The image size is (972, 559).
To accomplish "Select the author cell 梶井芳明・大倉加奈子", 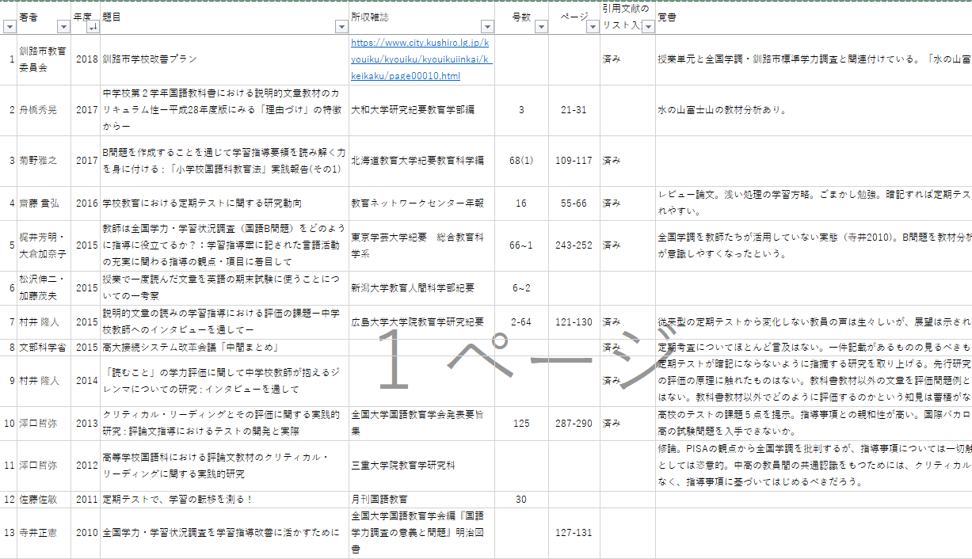I will coord(44,245).
